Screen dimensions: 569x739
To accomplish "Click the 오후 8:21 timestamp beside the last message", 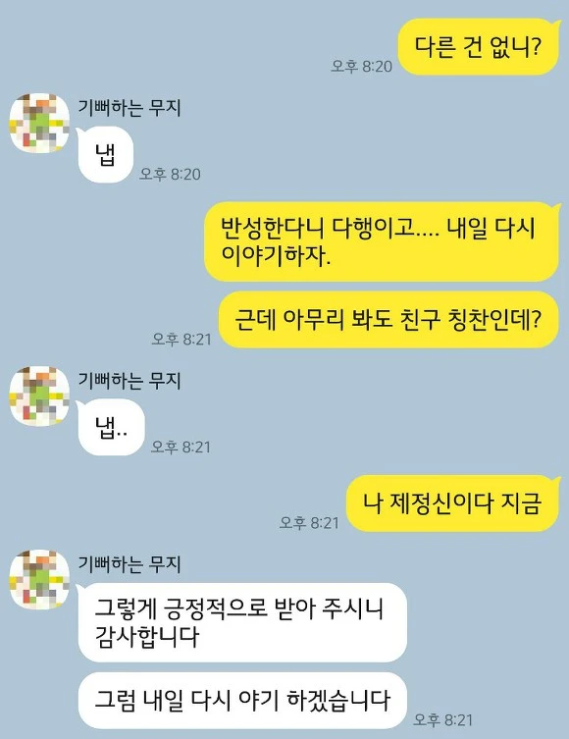I will tap(442, 719).
